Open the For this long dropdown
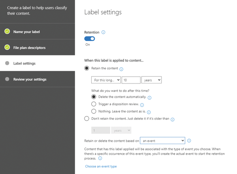The image size is (237, 174). (106, 80)
